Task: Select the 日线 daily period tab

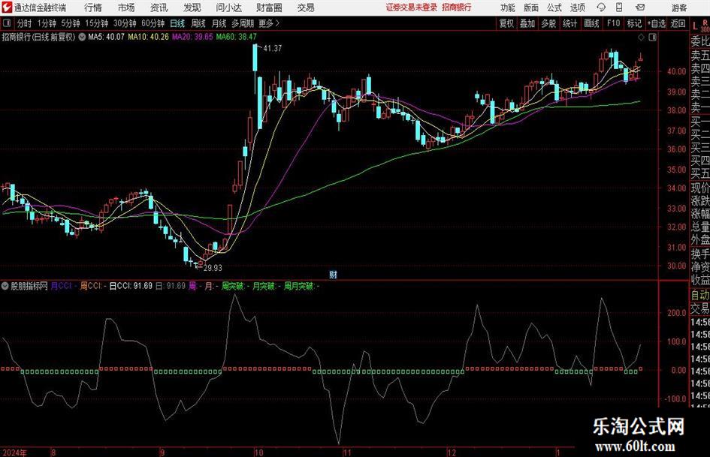Action: 177,23
